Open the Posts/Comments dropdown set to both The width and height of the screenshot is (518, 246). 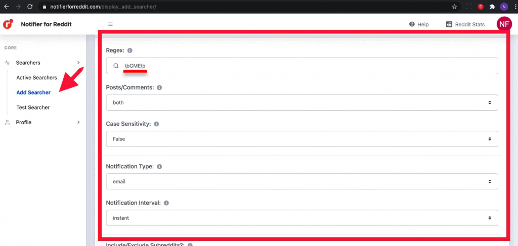302,103
